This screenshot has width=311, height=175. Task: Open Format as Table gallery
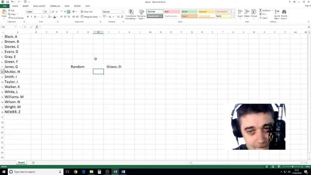point(141,14)
